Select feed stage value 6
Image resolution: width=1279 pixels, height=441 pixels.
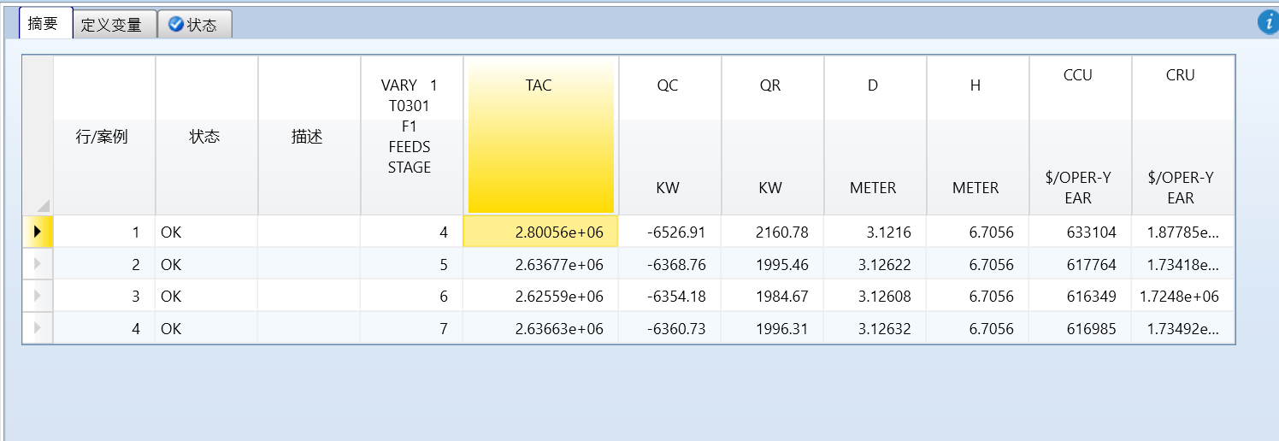click(411, 296)
